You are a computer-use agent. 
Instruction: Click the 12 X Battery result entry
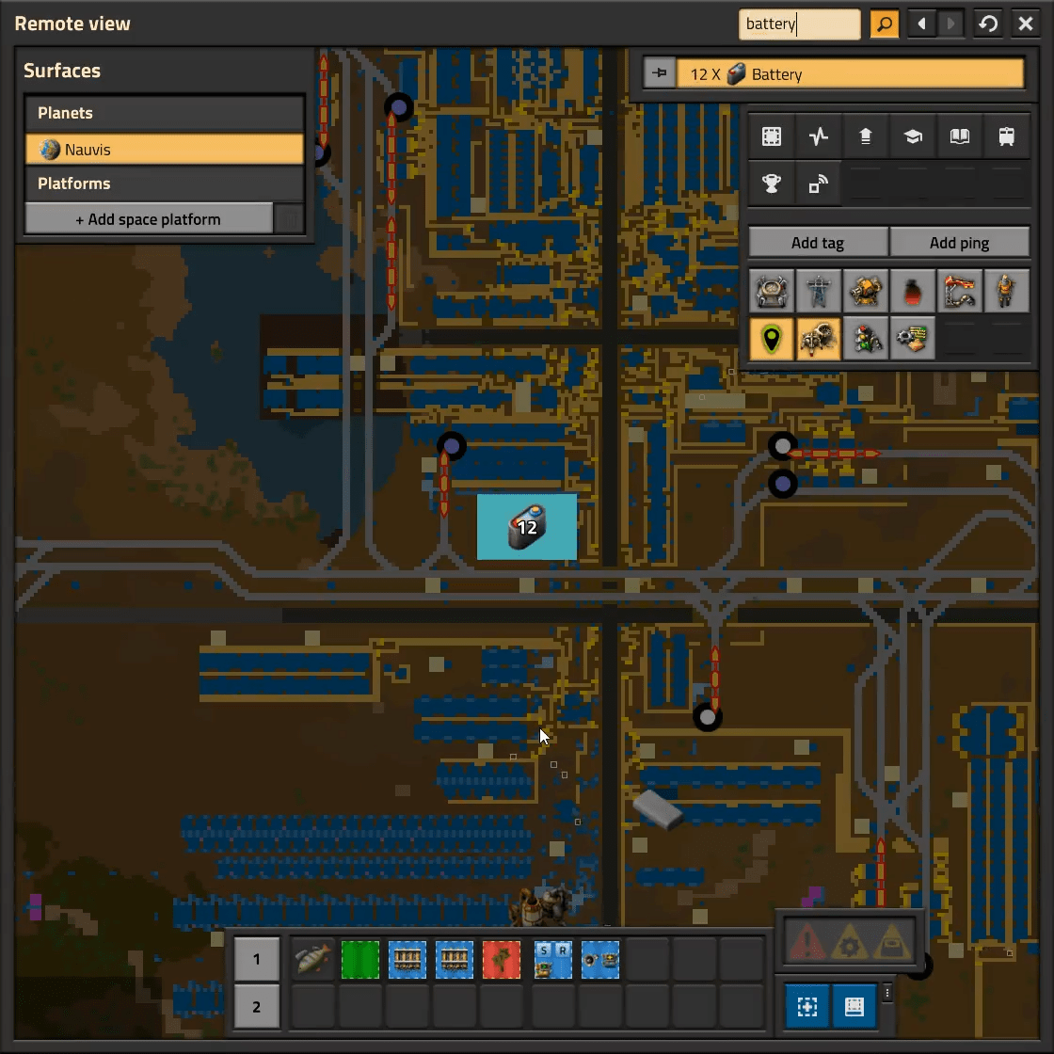(850, 74)
